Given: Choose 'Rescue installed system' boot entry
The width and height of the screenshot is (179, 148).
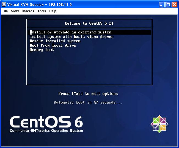Looking at the screenshot, I should pyautogui.click(x=55, y=41).
